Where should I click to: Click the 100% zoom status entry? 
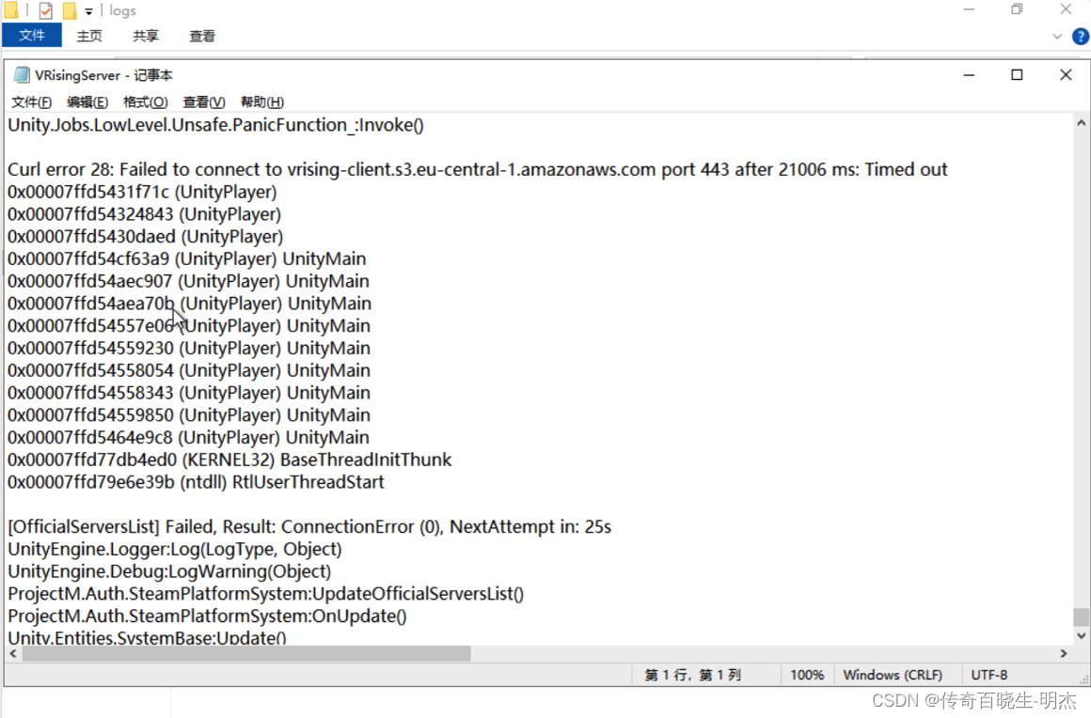point(807,675)
